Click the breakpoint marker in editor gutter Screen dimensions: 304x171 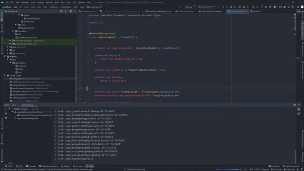click(x=87, y=88)
